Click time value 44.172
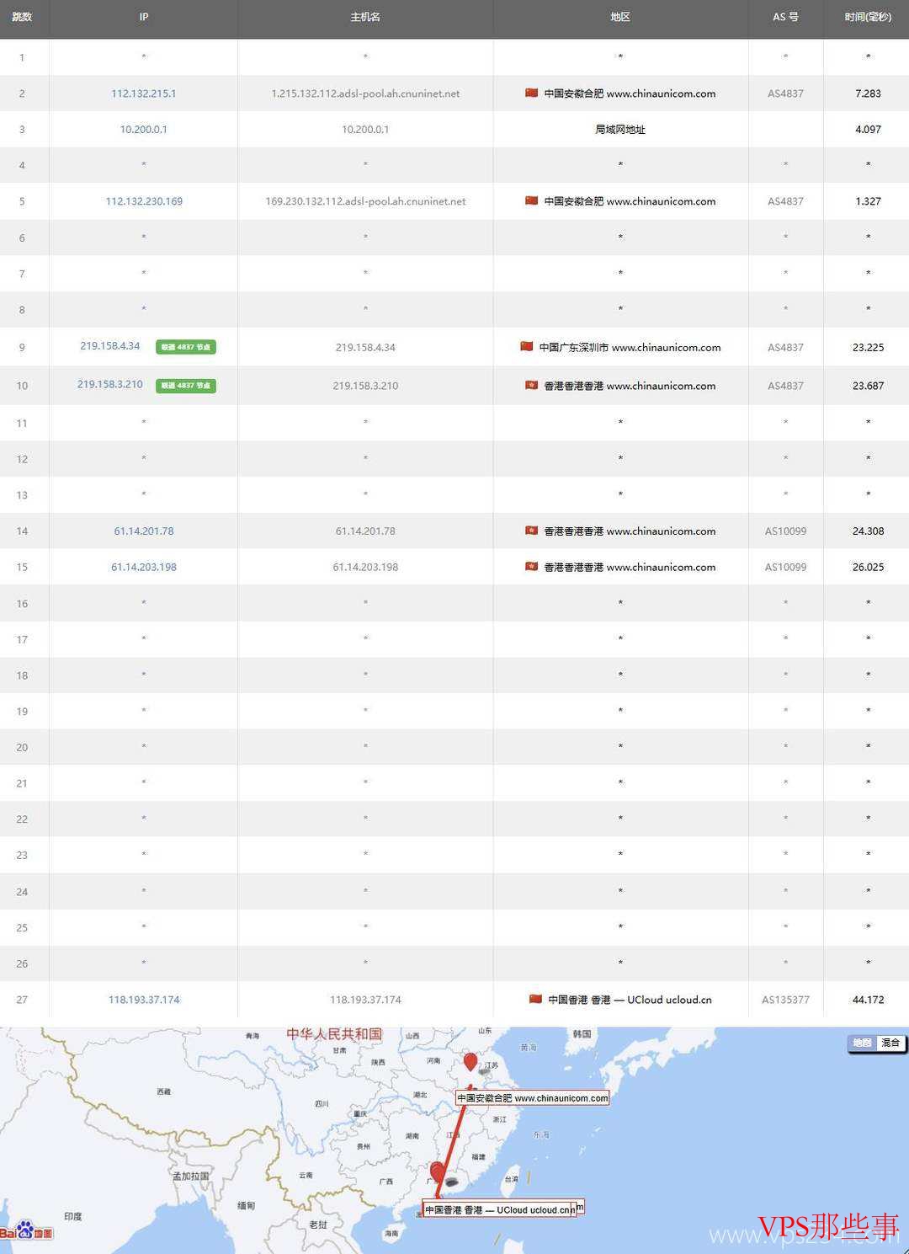The width and height of the screenshot is (909, 1254). 868,1000
